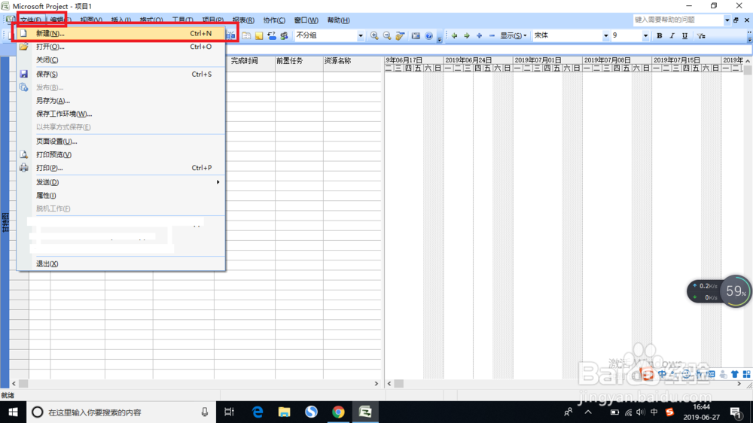Select 打开(O) from the File menu
Image resolution: width=753 pixels, height=423 pixels.
121,47
